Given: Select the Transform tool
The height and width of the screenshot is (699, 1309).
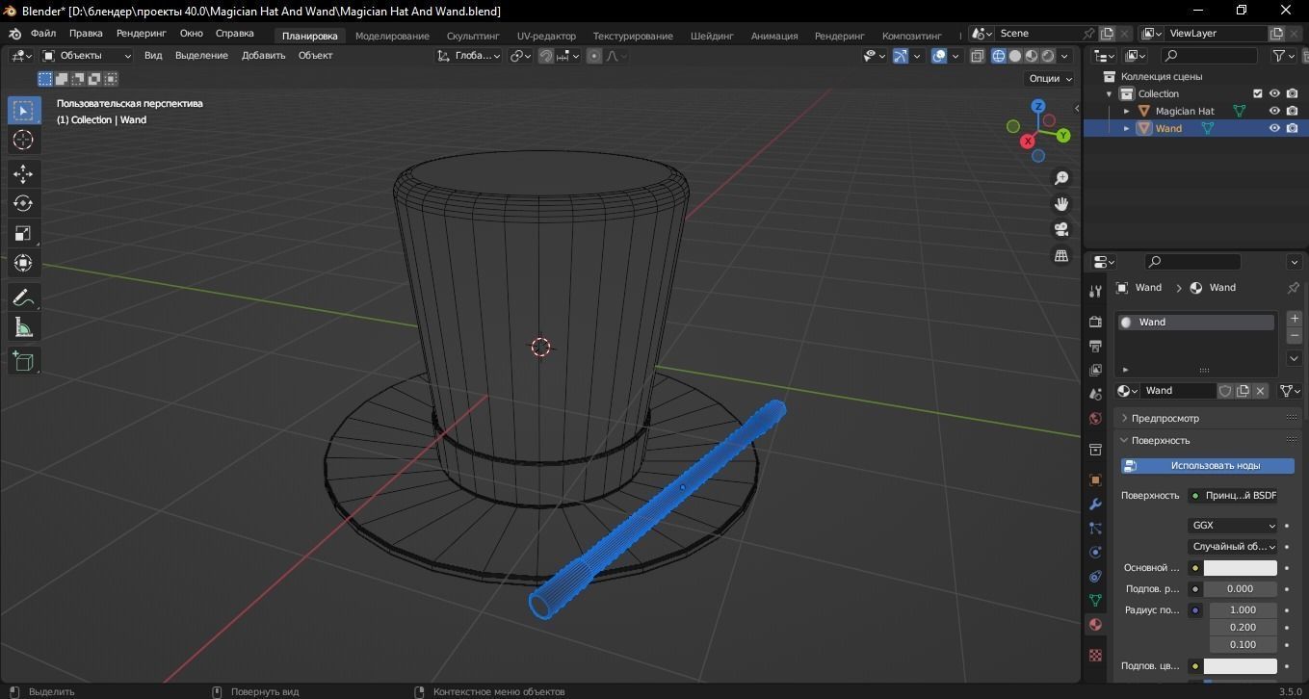Looking at the screenshot, I should (x=23, y=263).
